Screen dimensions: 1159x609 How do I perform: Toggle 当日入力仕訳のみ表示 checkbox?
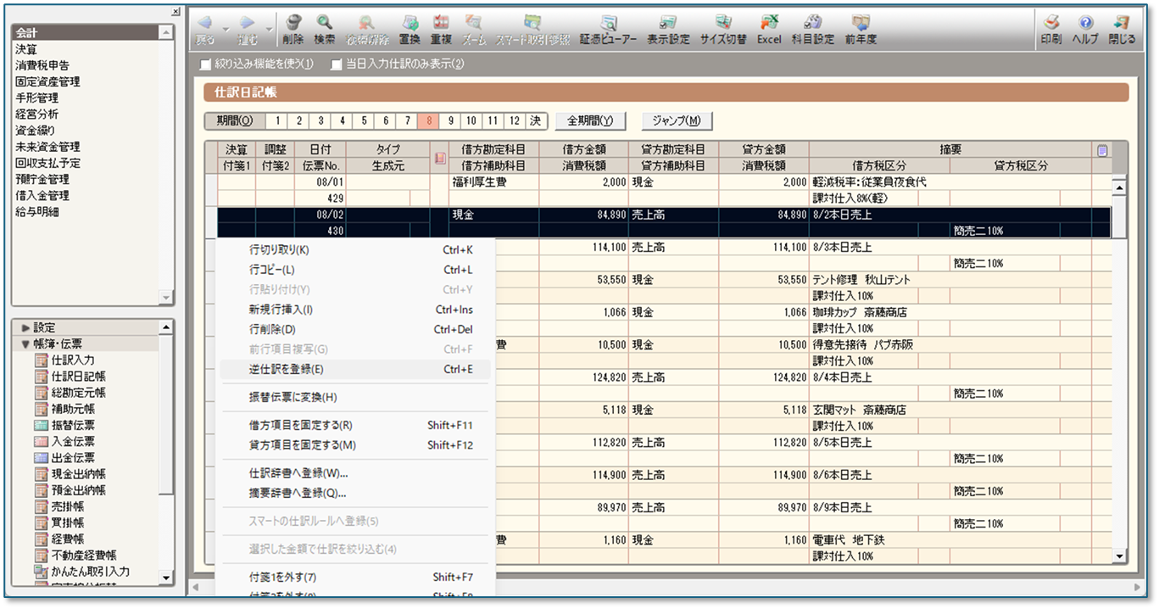click(x=337, y=64)
